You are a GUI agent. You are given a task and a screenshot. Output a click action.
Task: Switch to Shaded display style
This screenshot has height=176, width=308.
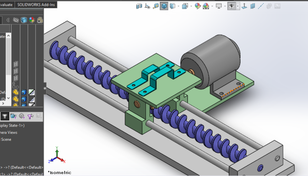click(173, 6)
